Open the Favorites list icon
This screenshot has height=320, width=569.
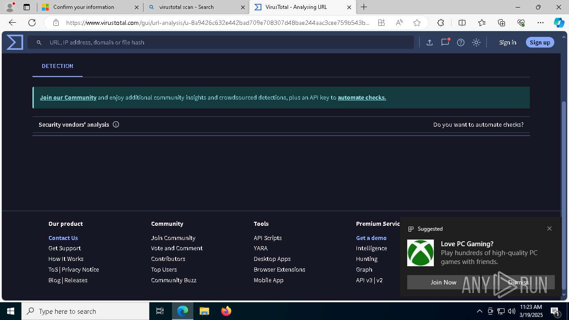pyautogui.click(x=482, y=23)
